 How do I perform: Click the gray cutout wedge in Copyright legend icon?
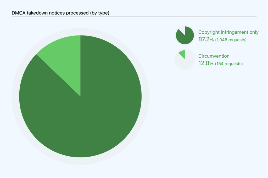click(182, 29)
